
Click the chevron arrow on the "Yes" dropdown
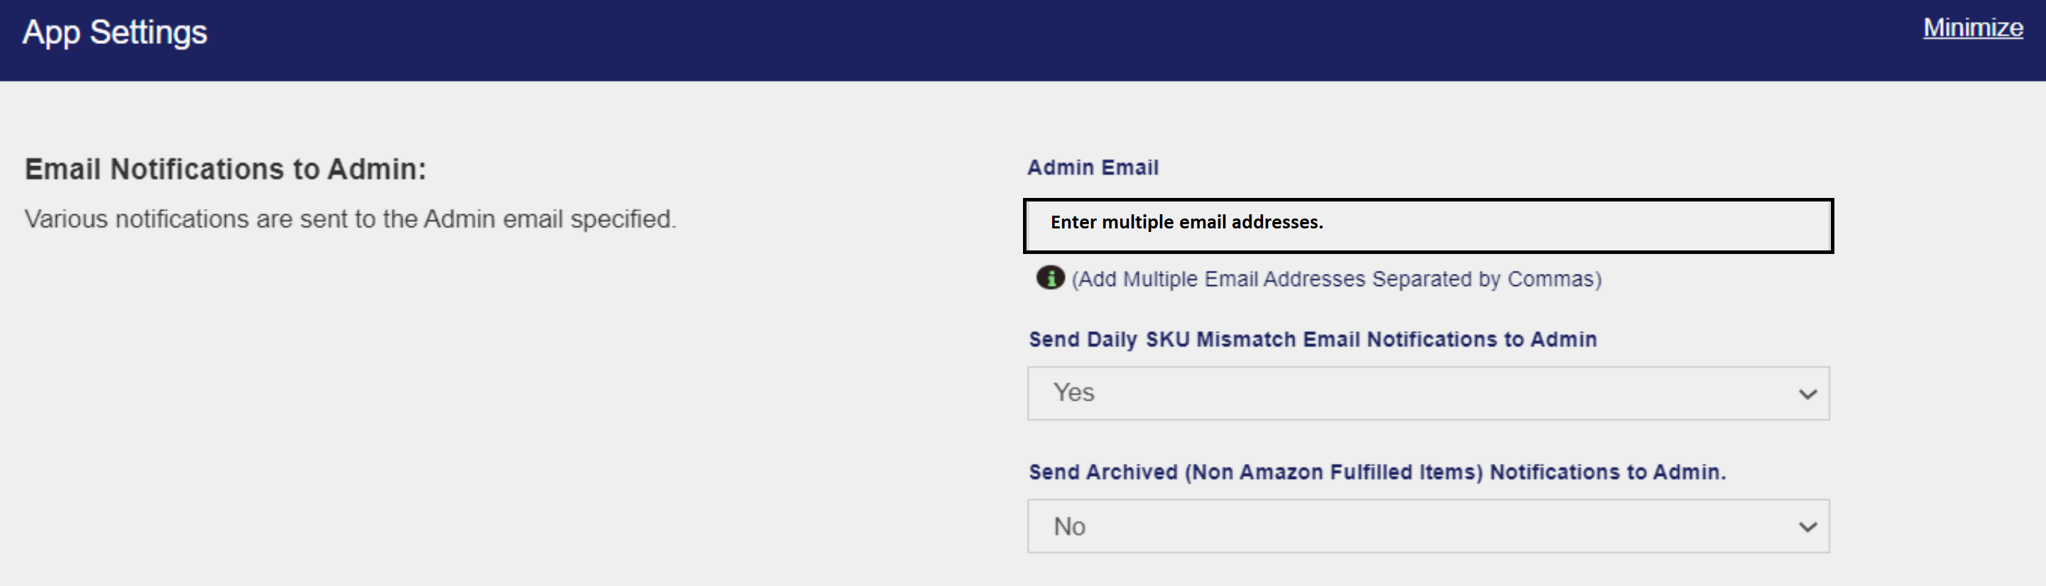point(1807,394)
